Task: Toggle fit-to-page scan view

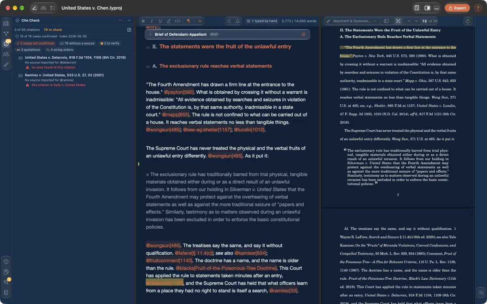Action: click(x=398, y=21)
